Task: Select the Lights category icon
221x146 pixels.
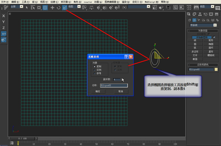Action: pyautogui.click(x=199, y=20)
